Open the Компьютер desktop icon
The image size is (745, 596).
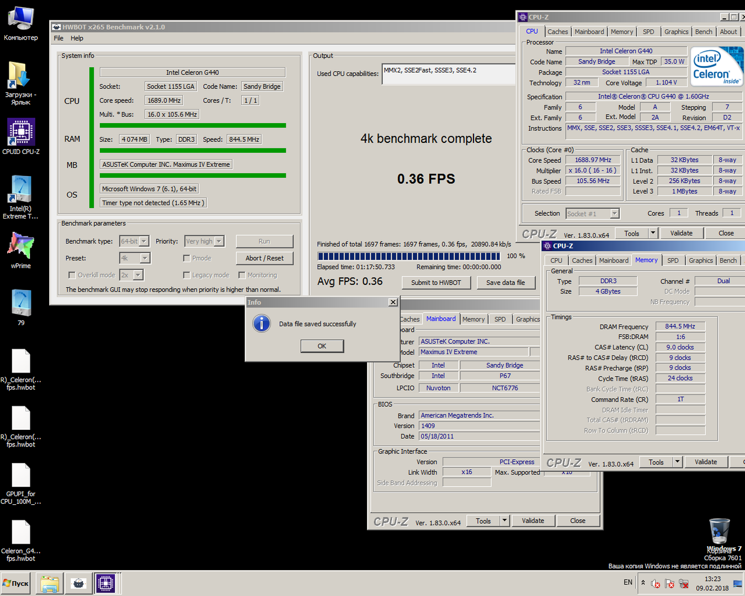(21, 24)
